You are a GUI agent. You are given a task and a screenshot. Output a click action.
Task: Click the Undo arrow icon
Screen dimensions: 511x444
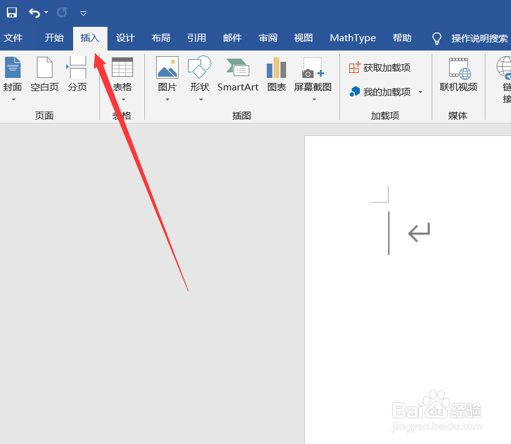(34, 13)
